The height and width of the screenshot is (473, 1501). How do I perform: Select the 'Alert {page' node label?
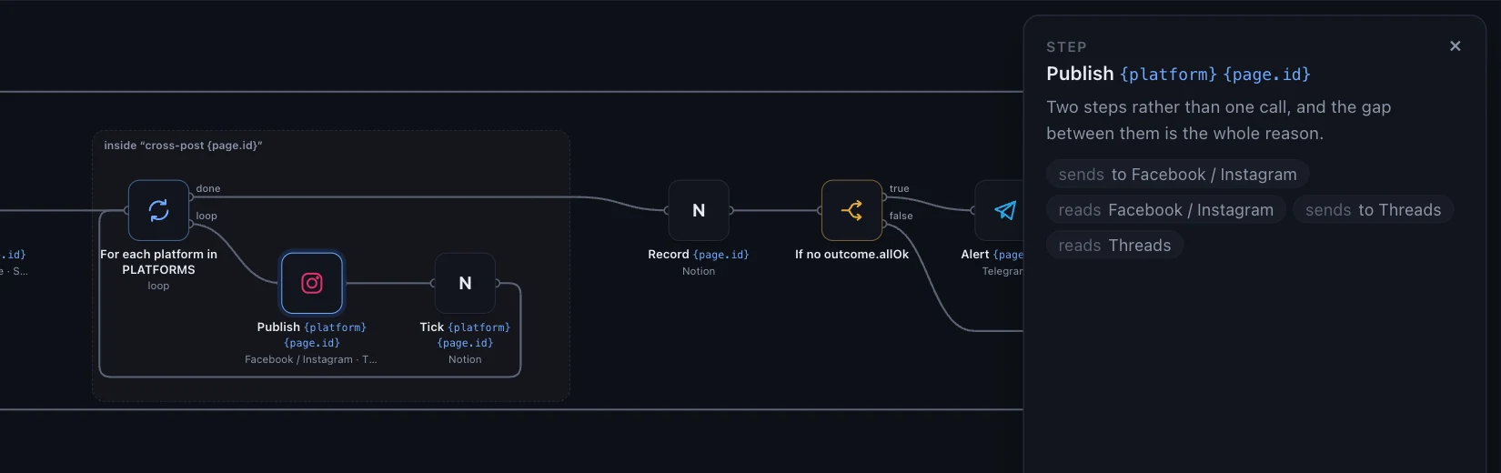click(992, 254)
